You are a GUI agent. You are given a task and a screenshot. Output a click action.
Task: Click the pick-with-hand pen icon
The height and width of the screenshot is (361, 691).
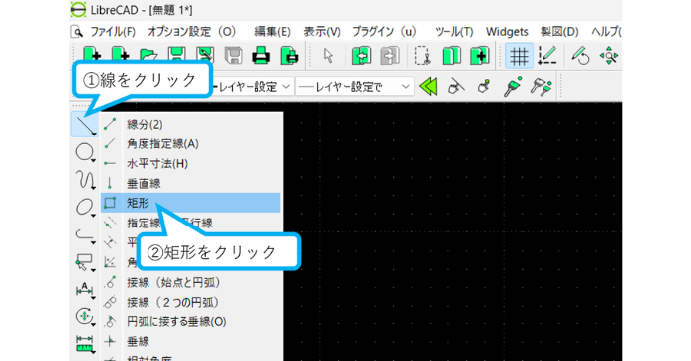(x=456, y=86)
